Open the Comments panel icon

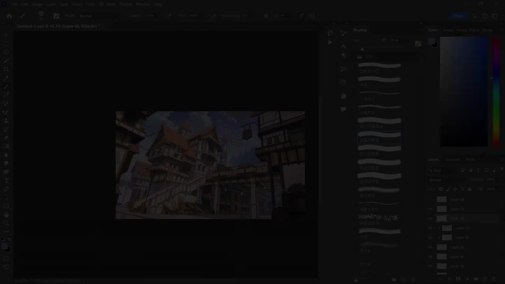tap(343, 109)
